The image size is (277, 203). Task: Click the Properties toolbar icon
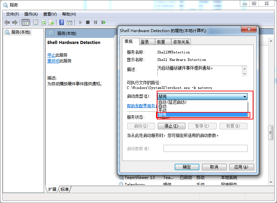click(x=35, y=22)
